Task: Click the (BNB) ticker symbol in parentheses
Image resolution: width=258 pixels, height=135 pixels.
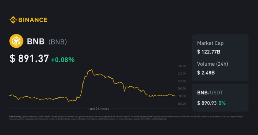Action: click(58, 42)
